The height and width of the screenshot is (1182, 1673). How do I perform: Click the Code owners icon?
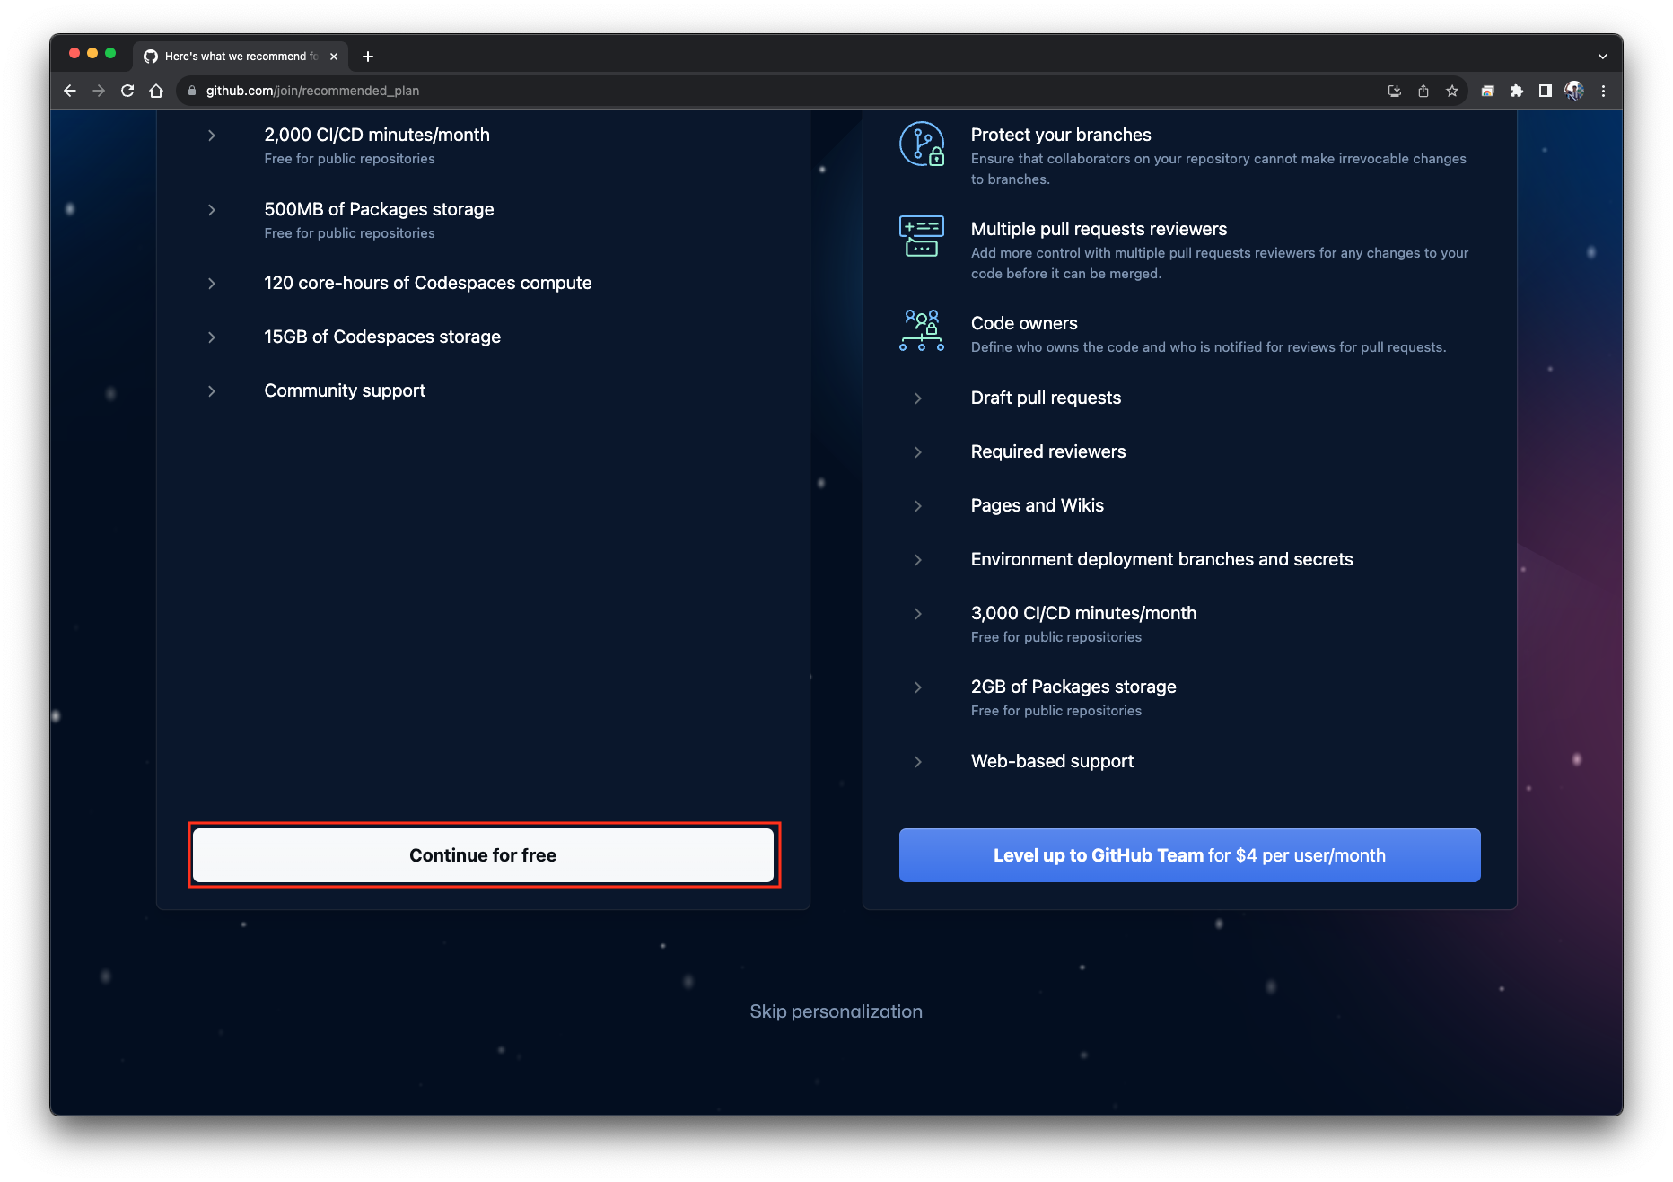pyautogui.click(x=922, y=329)
